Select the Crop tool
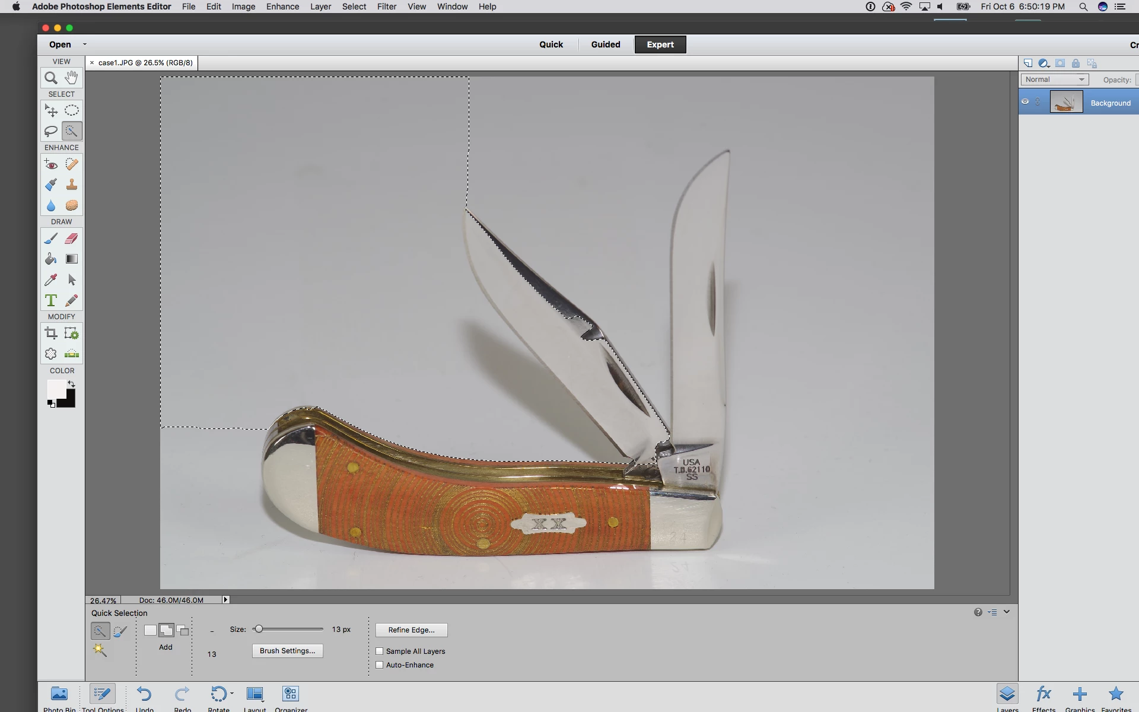The width and height of the screenshot is (1139, 712). 51,333
